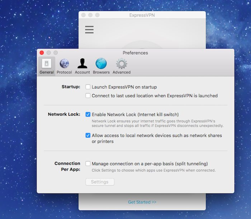This screenshot has height=219, width=251.
Task: Click the 'Click Settings to choose' hint text
Action: pos(154,170)
